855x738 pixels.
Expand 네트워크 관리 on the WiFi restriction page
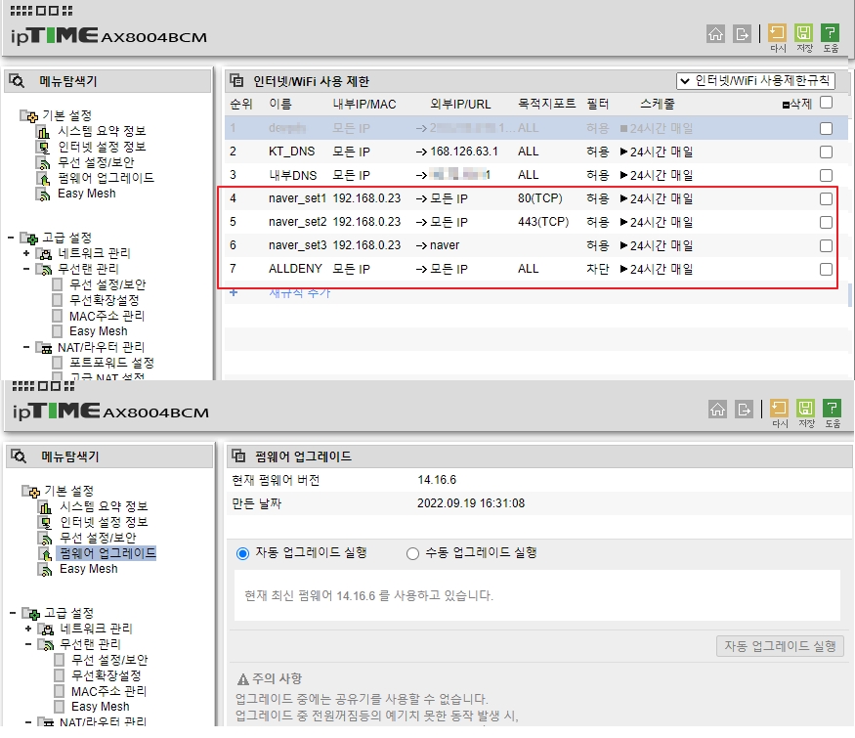(x=26, y=253)
